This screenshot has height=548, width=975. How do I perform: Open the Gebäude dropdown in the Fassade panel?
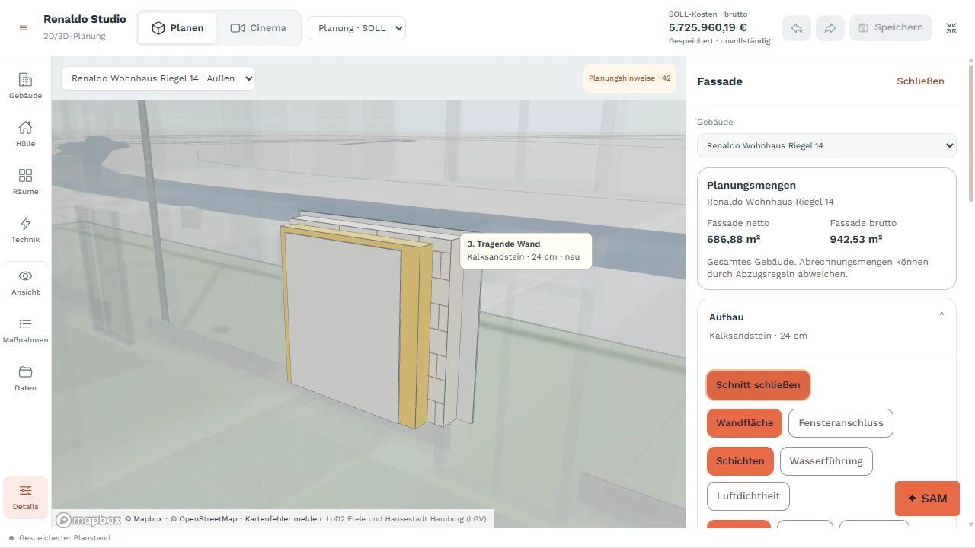pyautogui.click(x=826, y=145)
